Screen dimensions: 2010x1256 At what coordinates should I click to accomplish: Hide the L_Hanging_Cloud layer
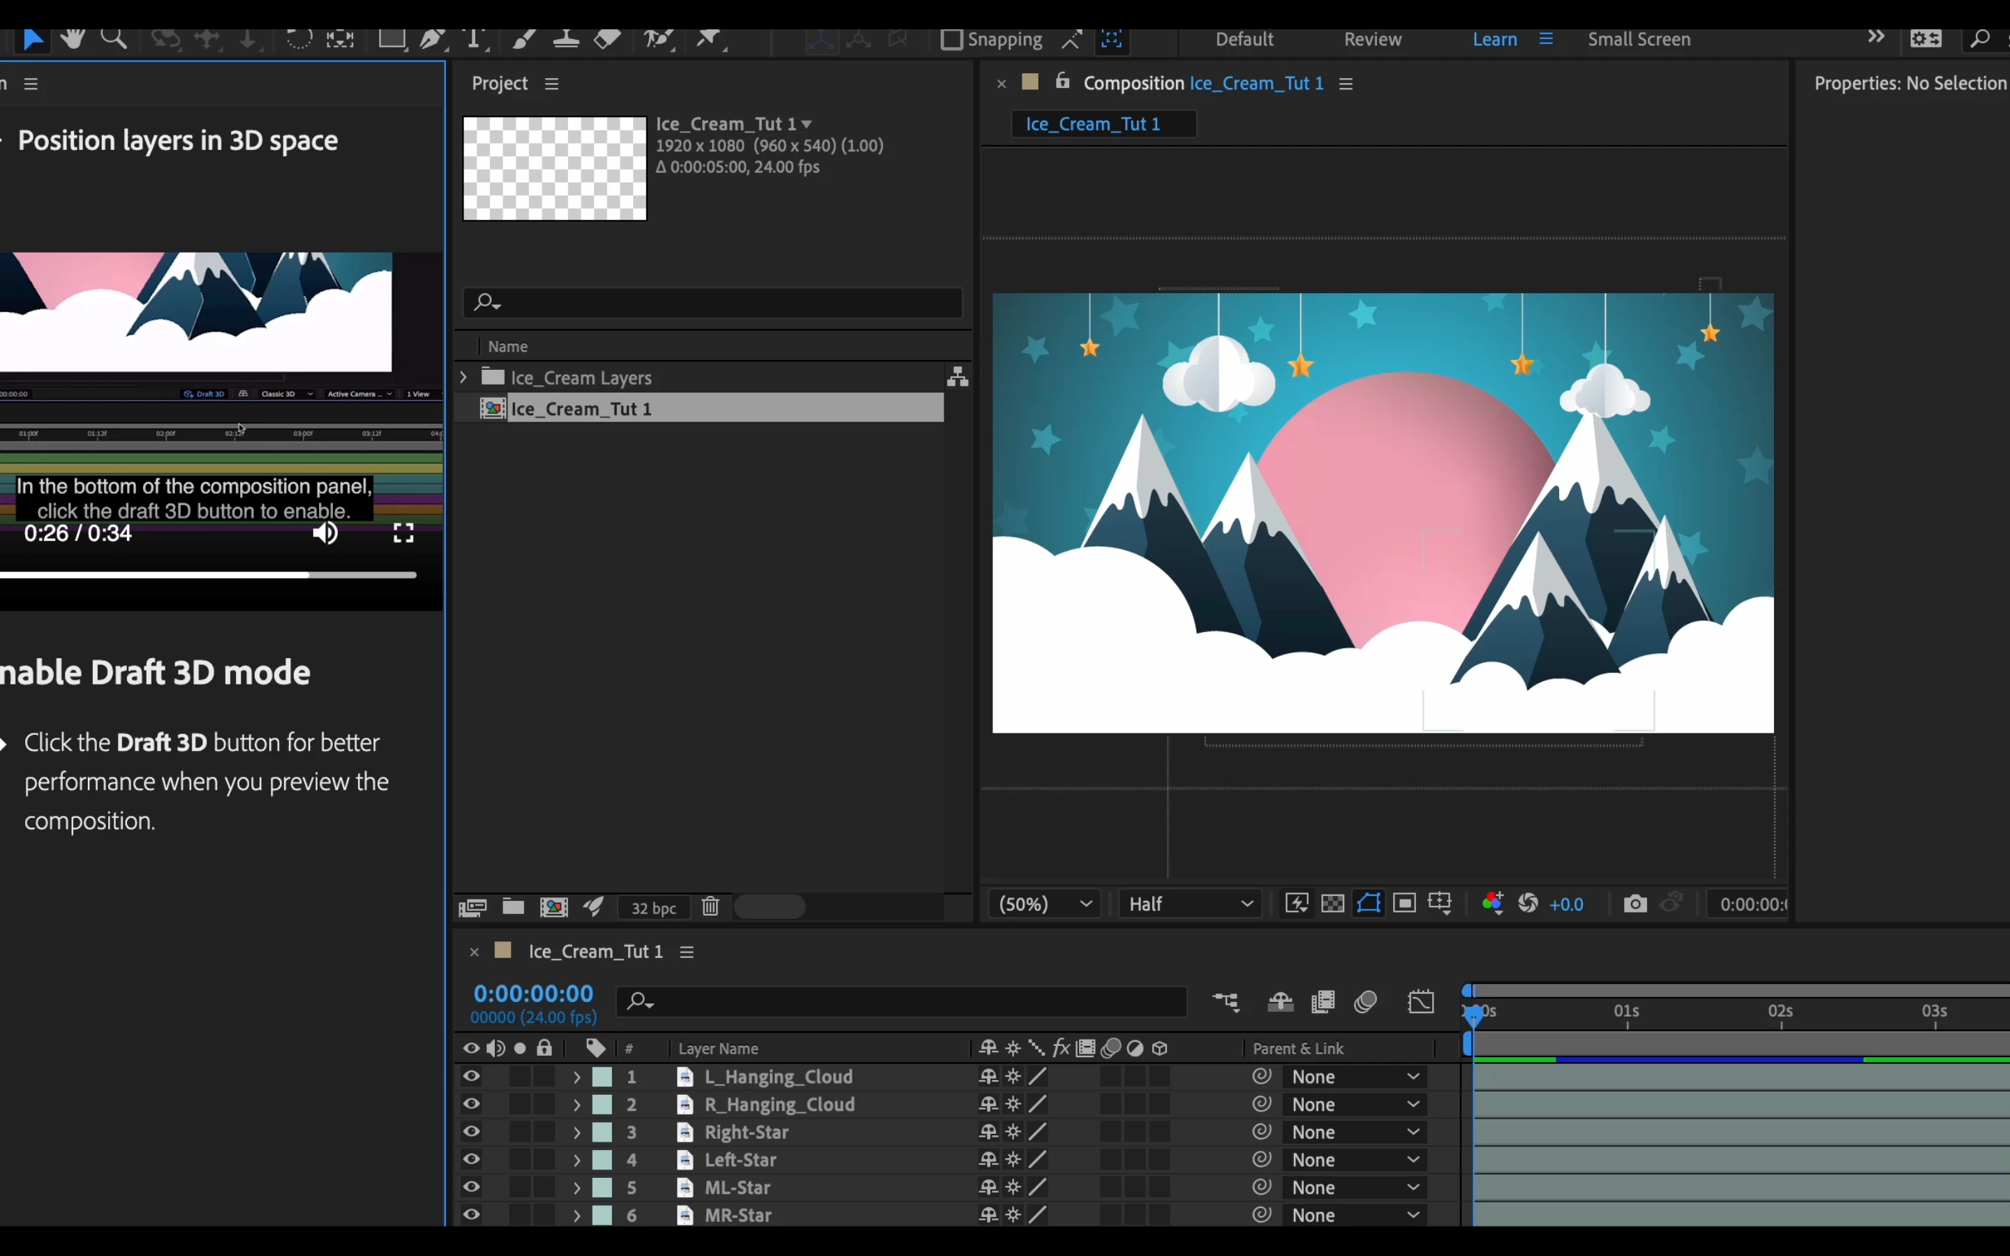click(x=471, y=1077)
